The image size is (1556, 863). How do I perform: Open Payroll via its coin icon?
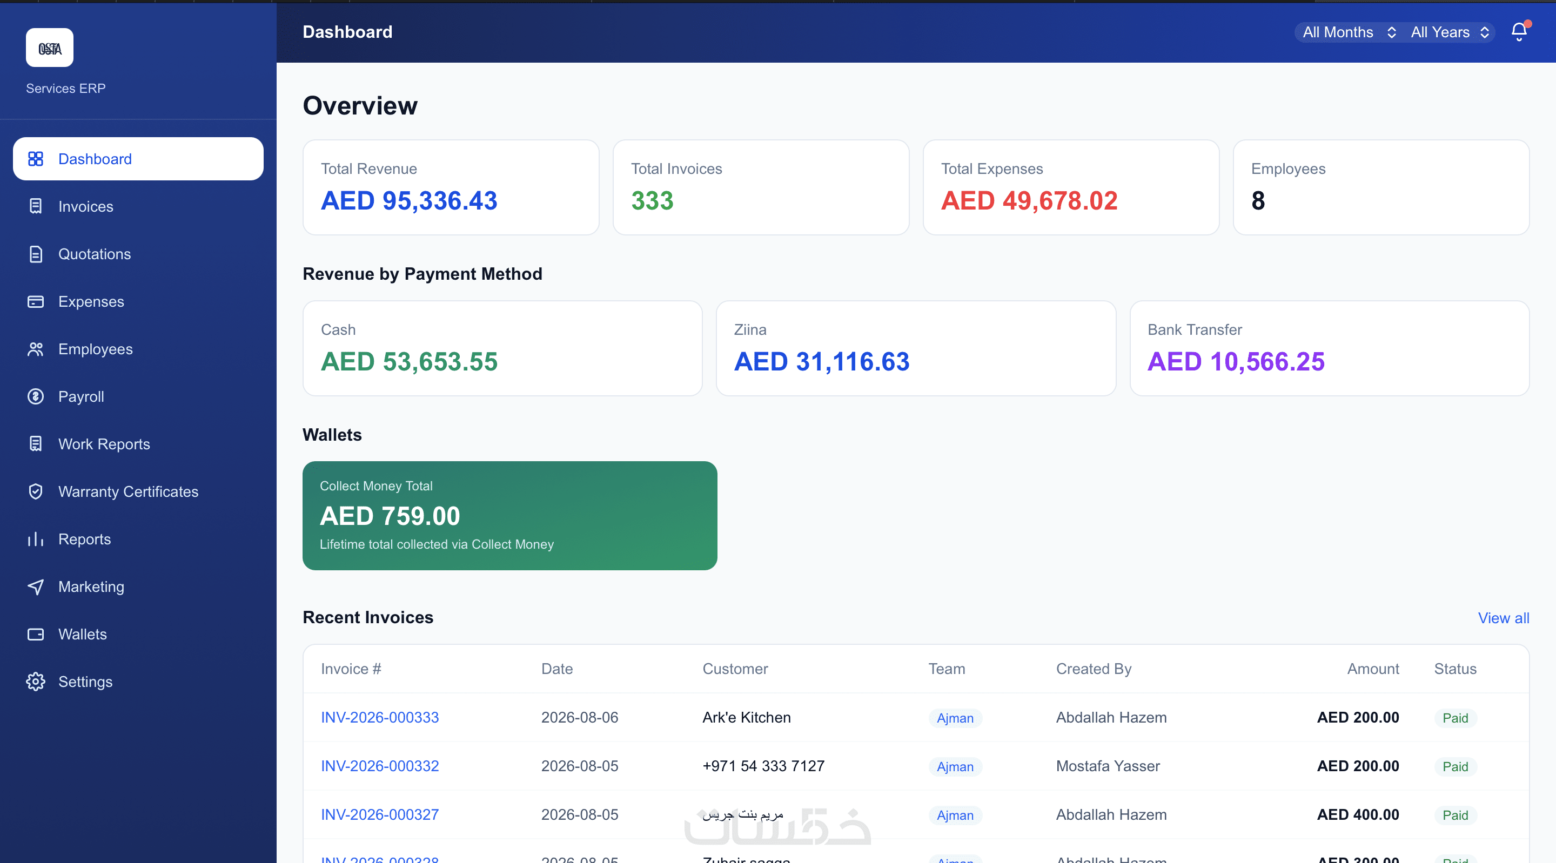point(36,397)
